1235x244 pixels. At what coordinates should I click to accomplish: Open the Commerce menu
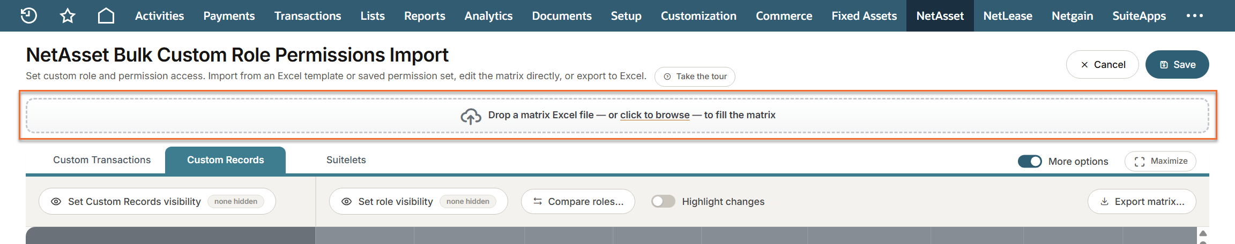click(784, 16)
